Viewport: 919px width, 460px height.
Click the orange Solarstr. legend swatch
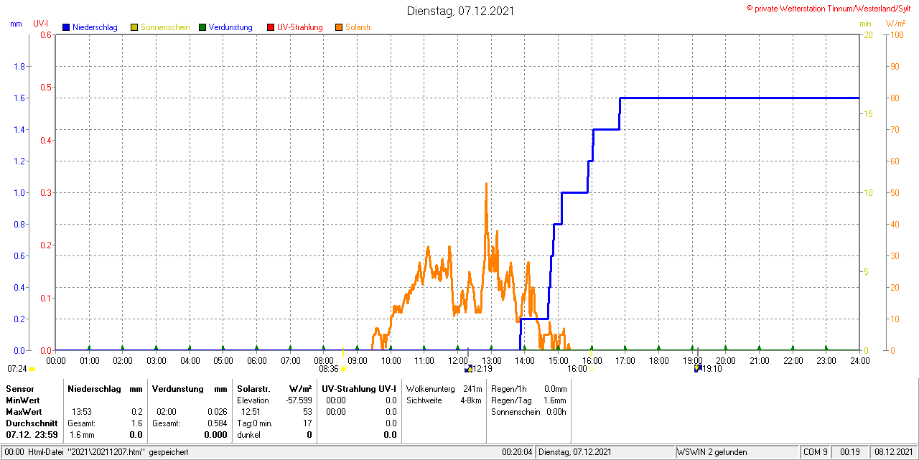click(x=339, y=27)
